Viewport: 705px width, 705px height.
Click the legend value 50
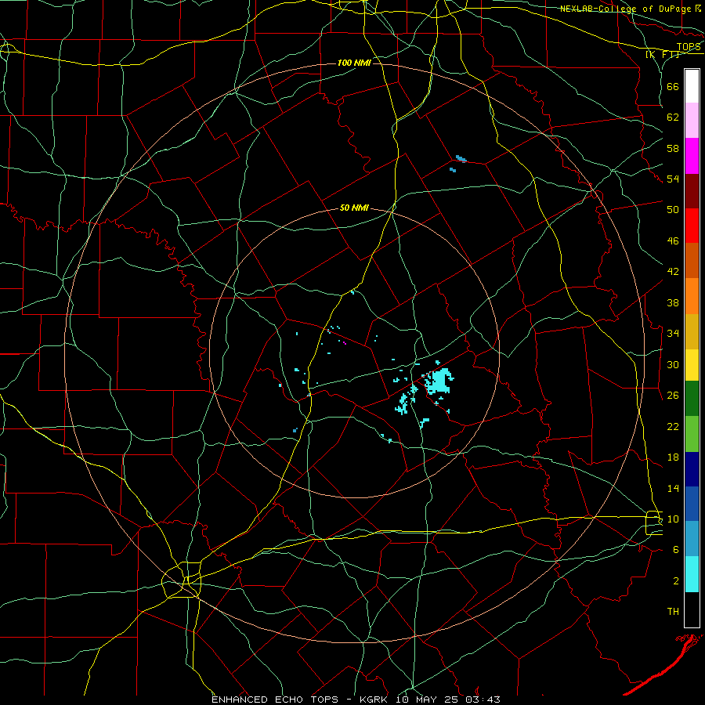673,209
